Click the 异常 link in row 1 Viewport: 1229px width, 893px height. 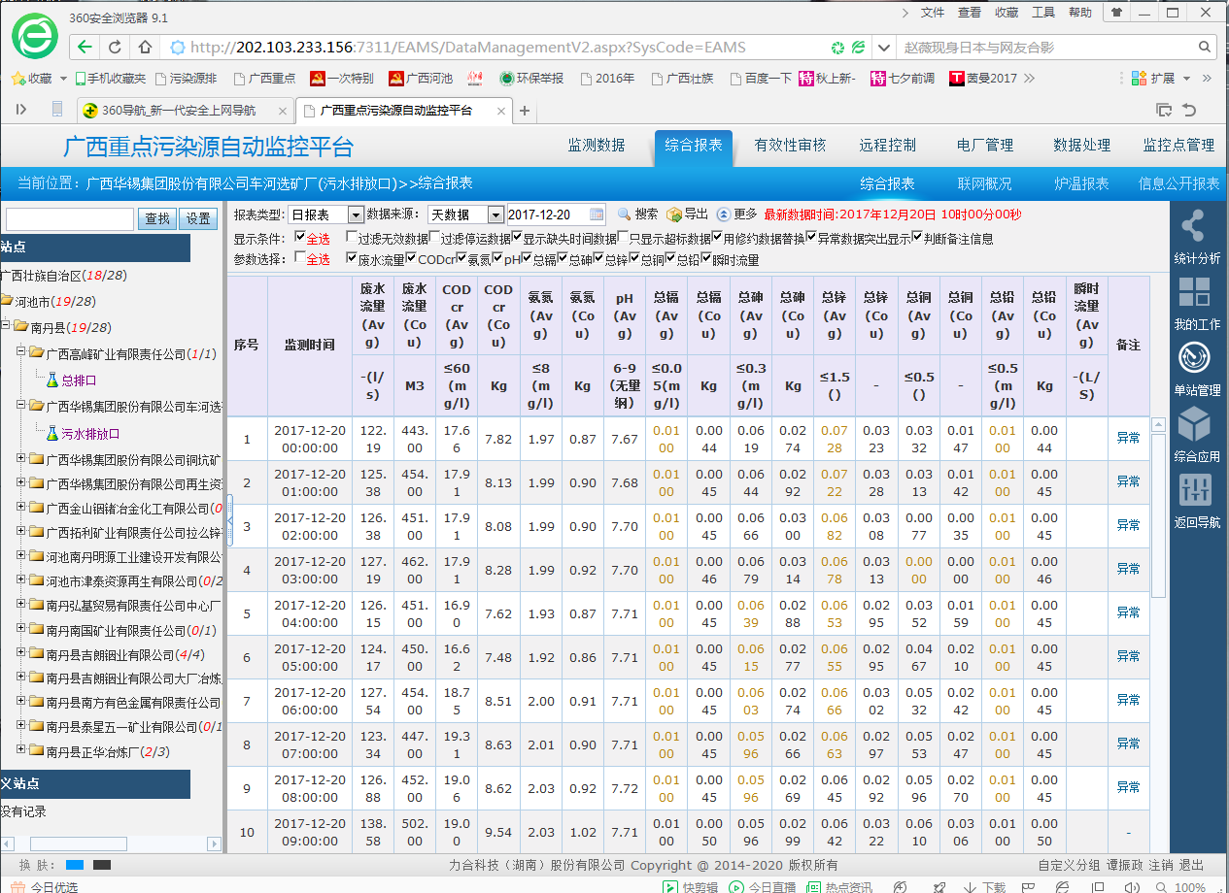[x=1128, y=438]
